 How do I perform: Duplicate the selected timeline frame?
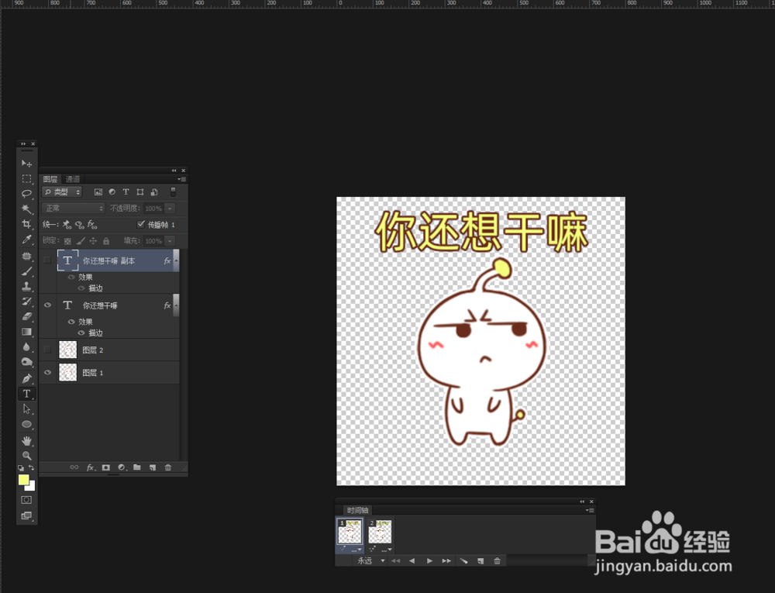click(x=480, y=561)
